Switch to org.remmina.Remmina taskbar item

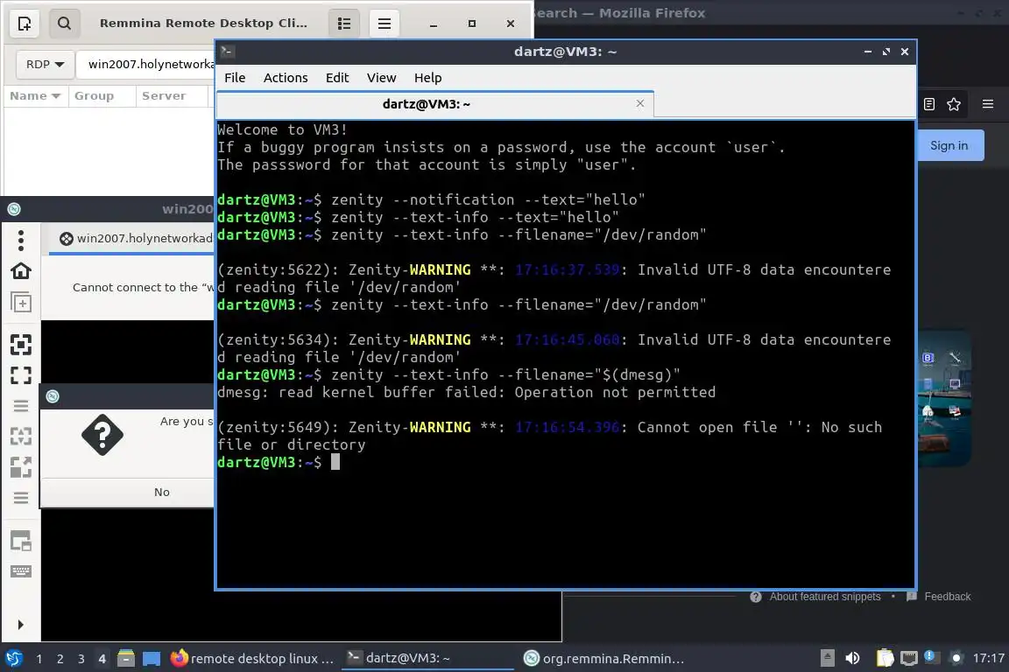click(603, 659)
